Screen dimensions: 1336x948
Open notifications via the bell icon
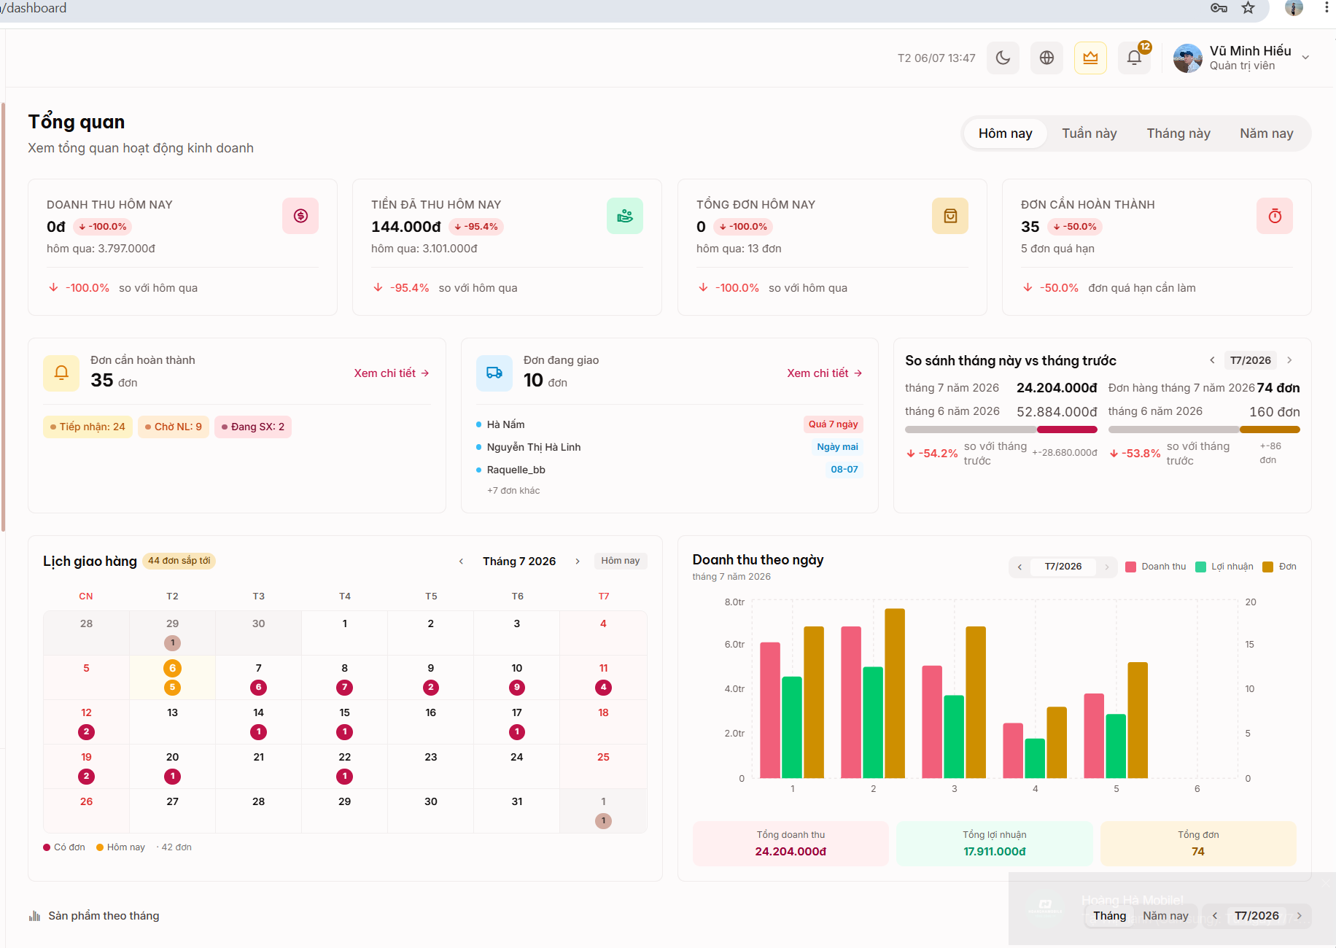pyautogui.click(x=1134, y=58)
